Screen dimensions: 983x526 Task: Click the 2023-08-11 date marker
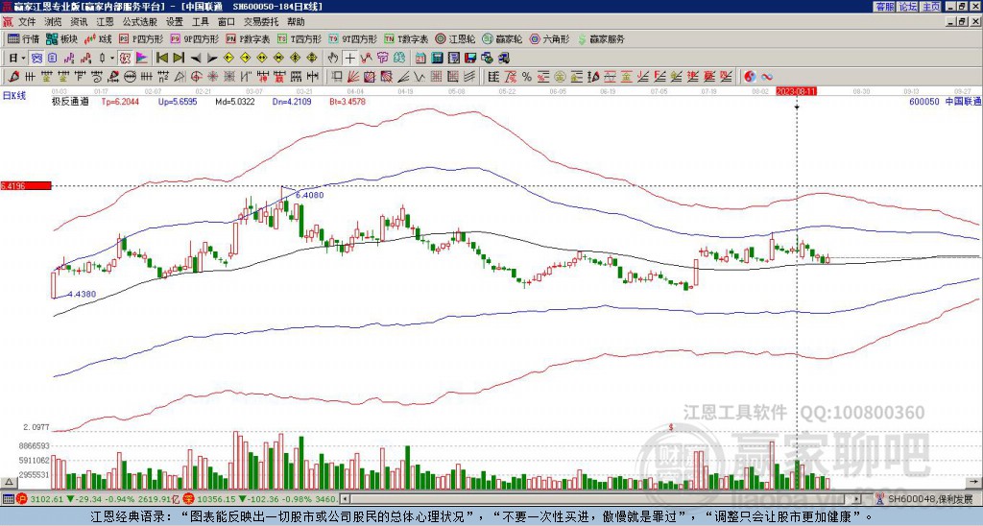796,91
